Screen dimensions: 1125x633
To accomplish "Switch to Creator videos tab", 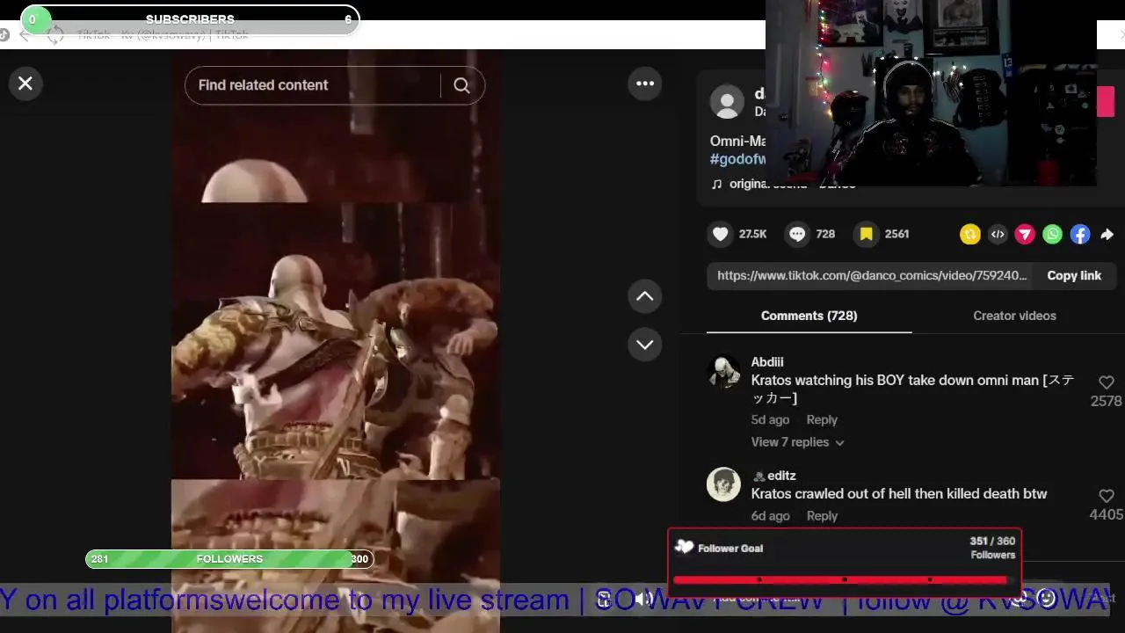I will pos(1014,316).
